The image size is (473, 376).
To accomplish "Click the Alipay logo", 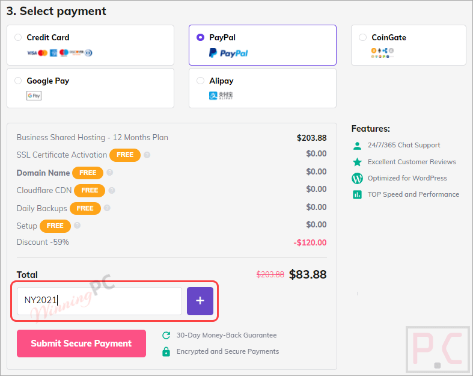I will pyautogui.click(x=221, y=96).
